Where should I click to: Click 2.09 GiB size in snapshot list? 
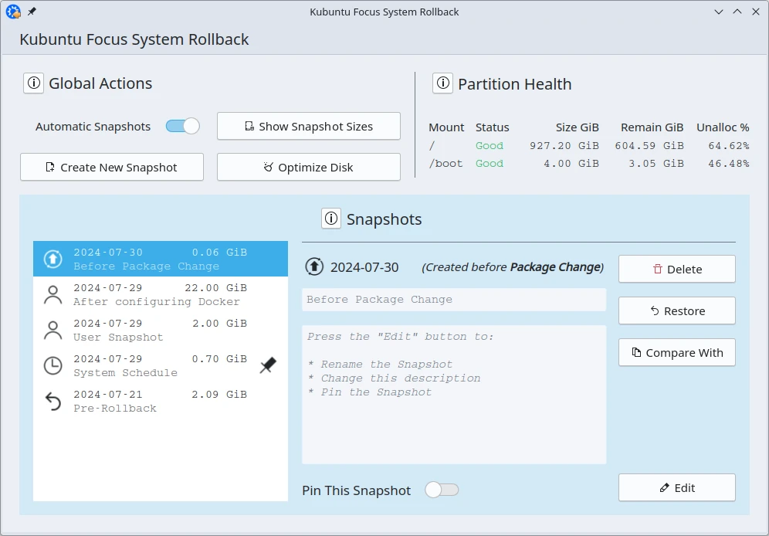(x=219, y=394)
